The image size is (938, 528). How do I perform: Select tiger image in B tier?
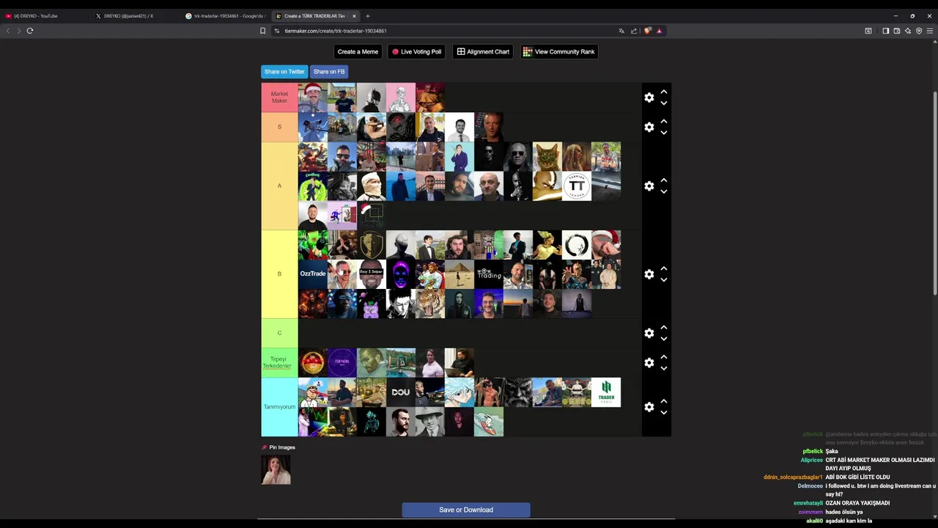(x=430, y=304)
